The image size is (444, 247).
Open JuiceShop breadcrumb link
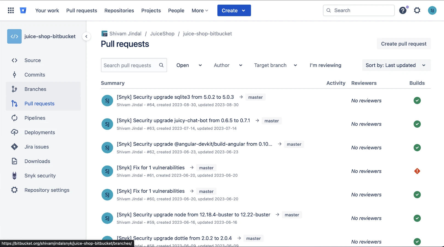(162, 34)
